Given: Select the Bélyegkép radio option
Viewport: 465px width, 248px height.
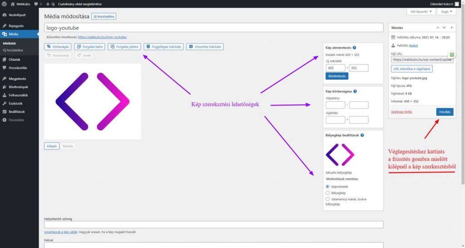Looking at the screenshot, I should click(x=328, y=193).
